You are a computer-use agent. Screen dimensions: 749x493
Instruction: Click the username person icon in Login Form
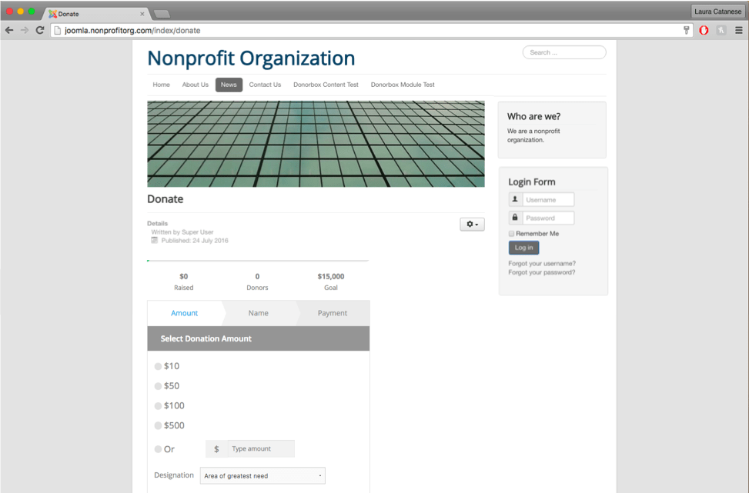514,198
